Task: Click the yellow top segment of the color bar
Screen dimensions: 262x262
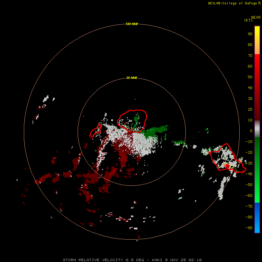Action: coord(257,40)
